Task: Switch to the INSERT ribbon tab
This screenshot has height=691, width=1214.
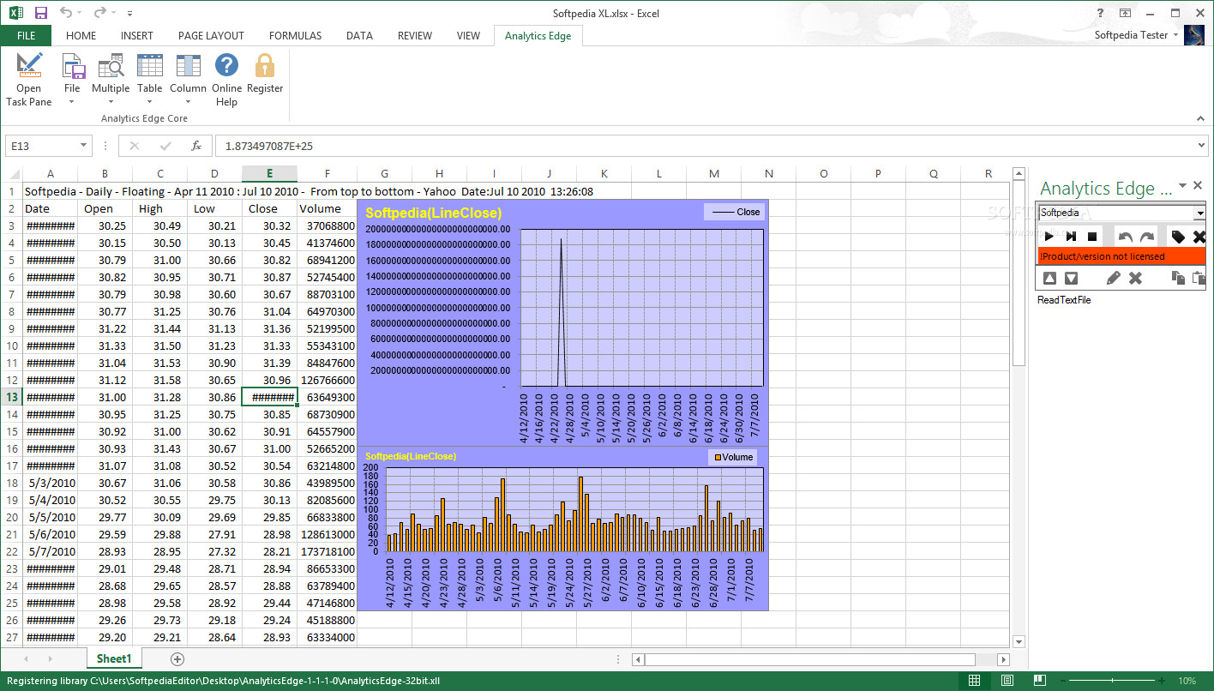Action: [x=137, y=36]
